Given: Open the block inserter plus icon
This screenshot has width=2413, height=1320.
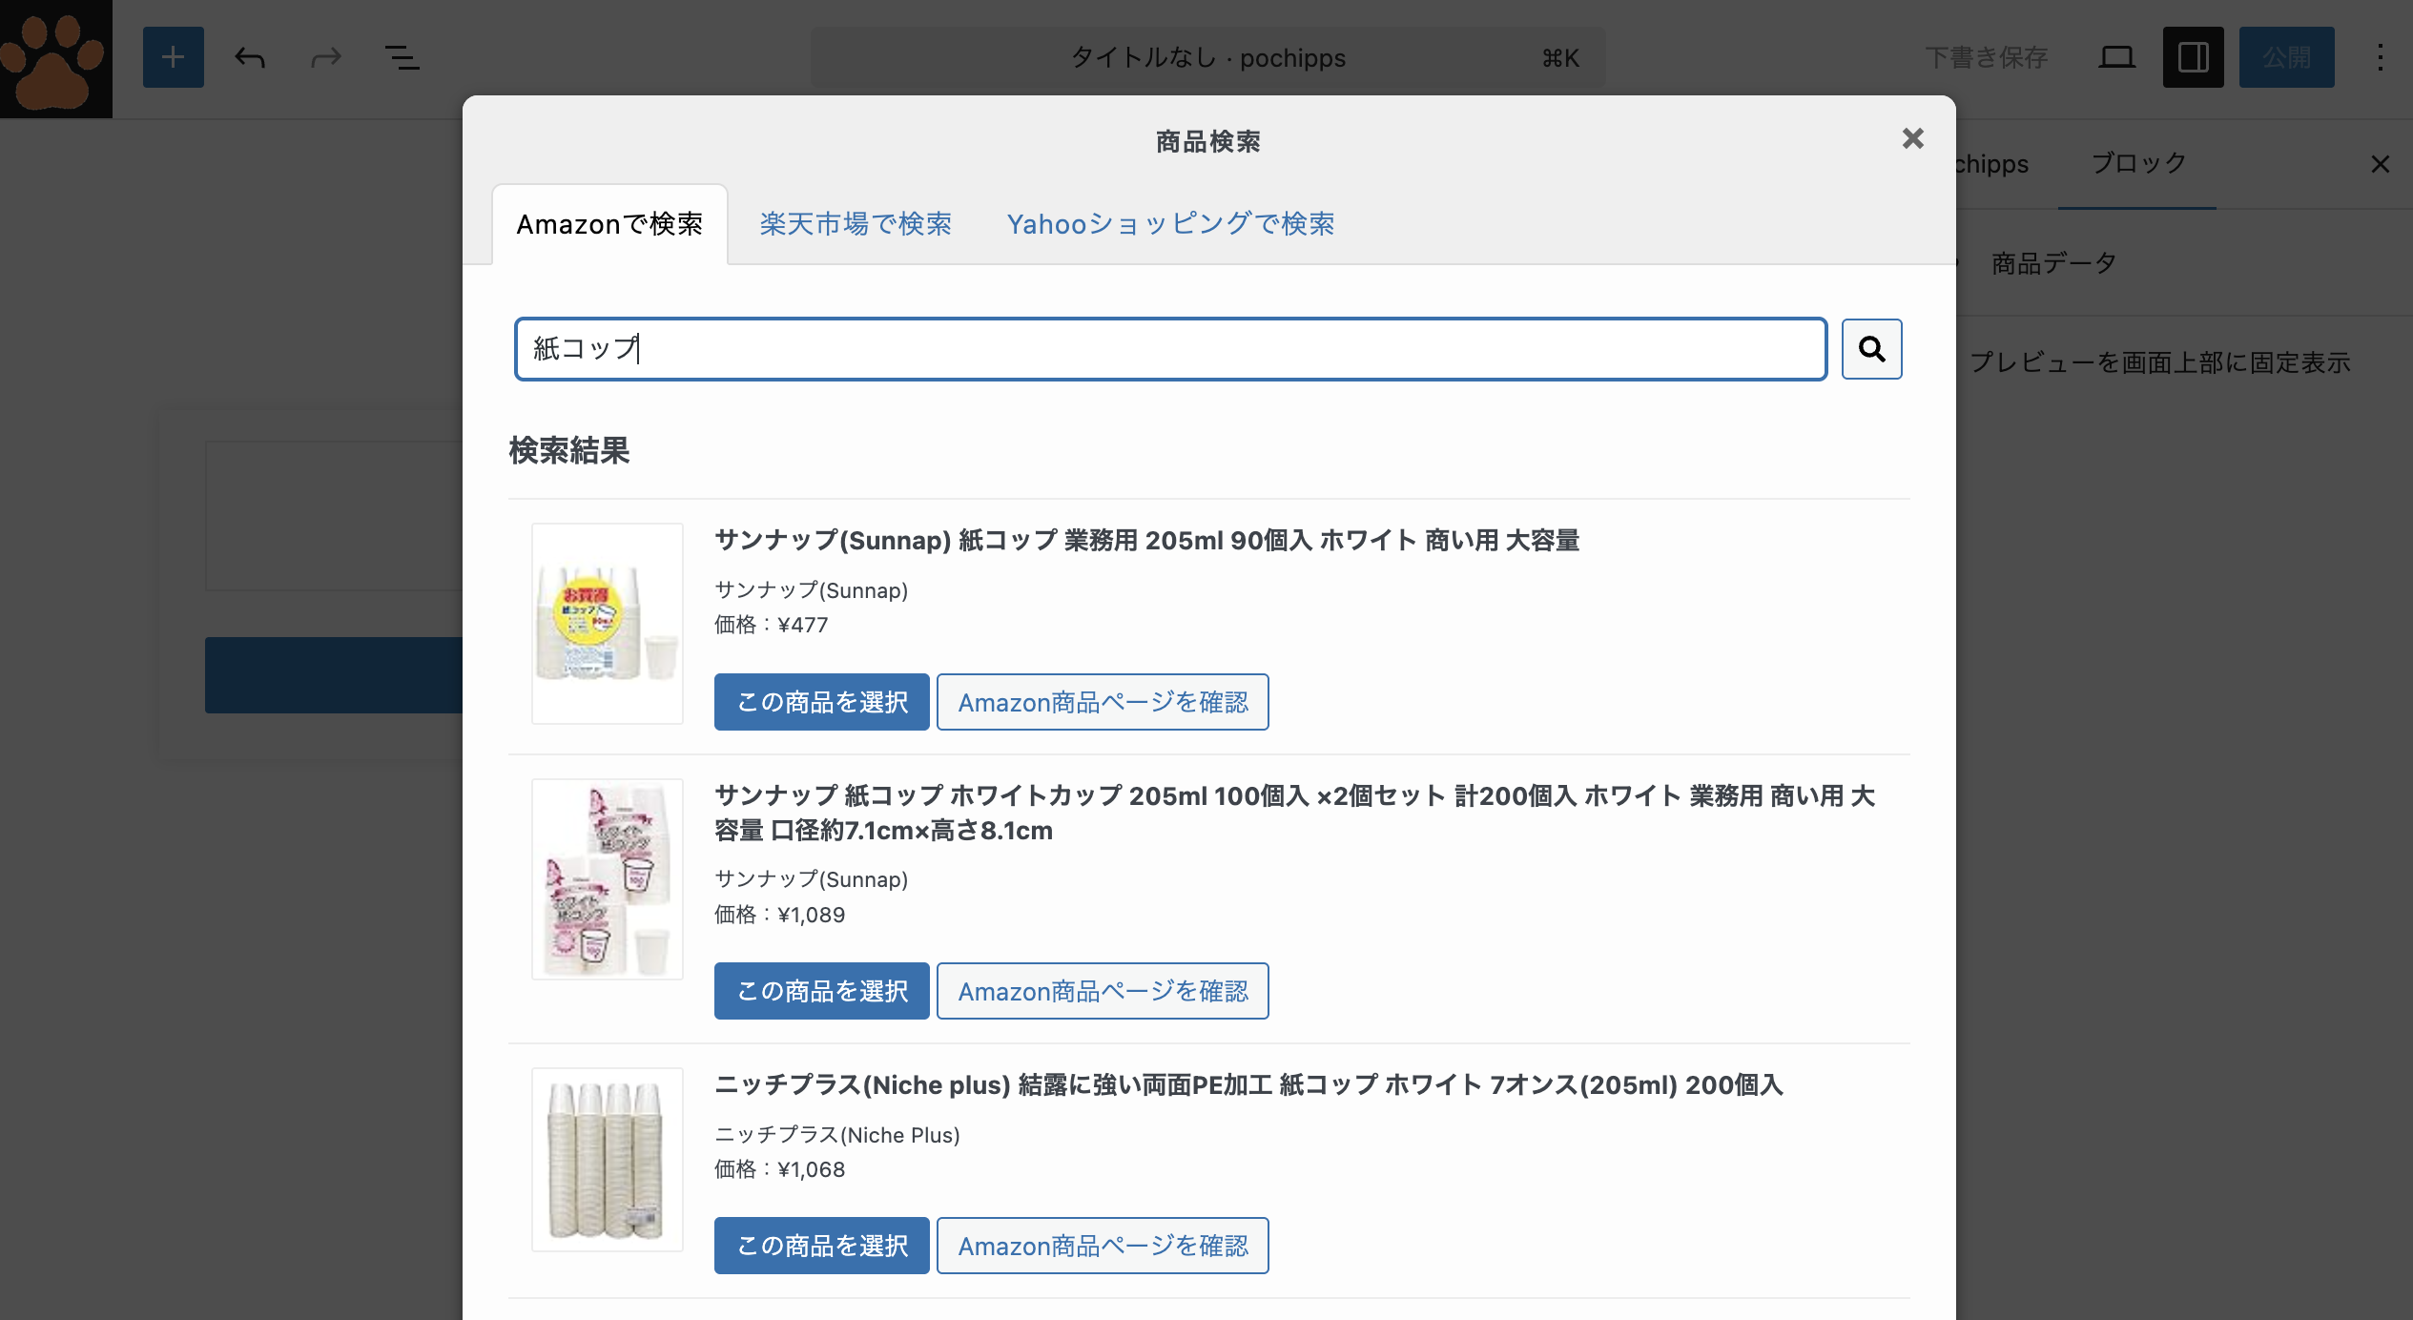Looking at the screenshot, I should [x=173, y=57].
